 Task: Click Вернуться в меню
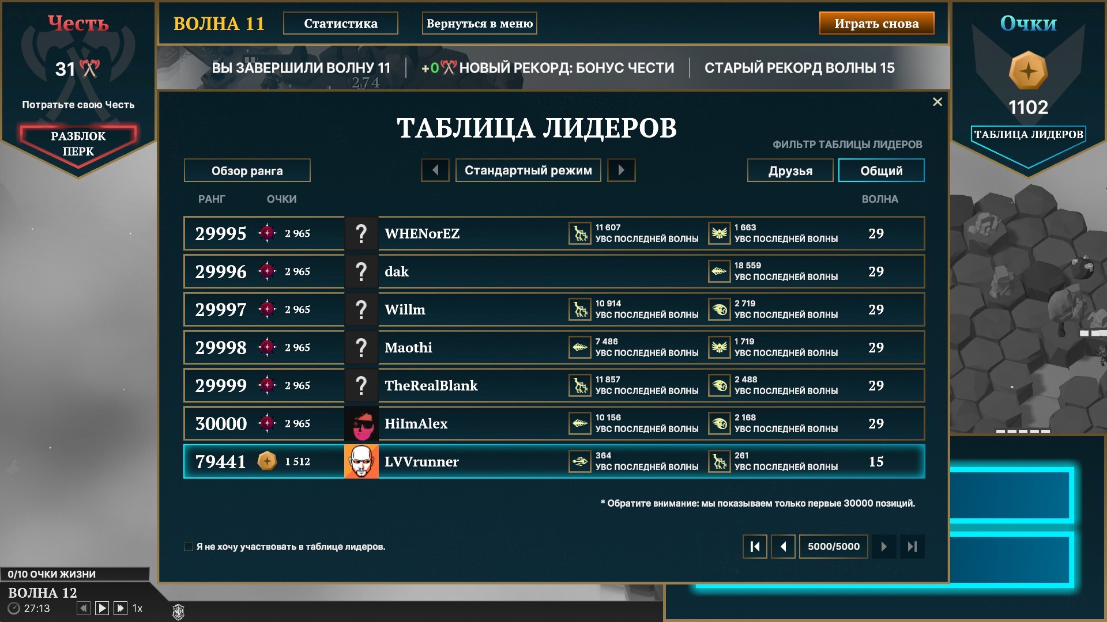[x=479, y=24]
